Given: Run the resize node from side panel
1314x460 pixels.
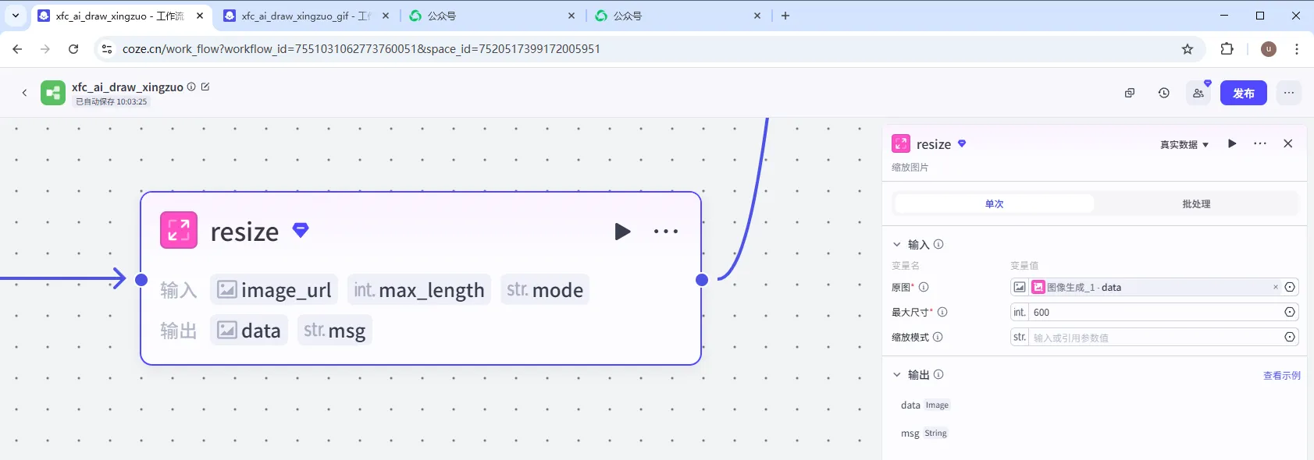Looking at the screenshot, I should click(x=1232, y=143).
